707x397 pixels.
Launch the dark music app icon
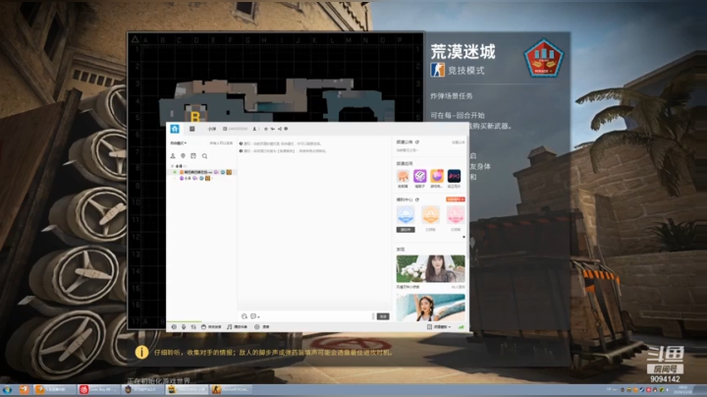(454, 176)
